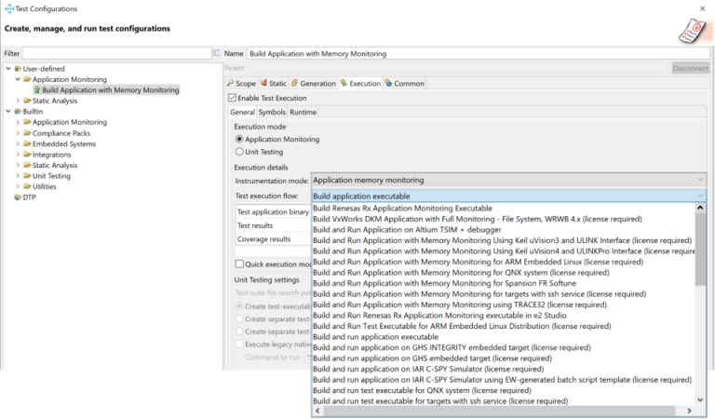Click the Integrations folder icon

[x=27, y=155]
